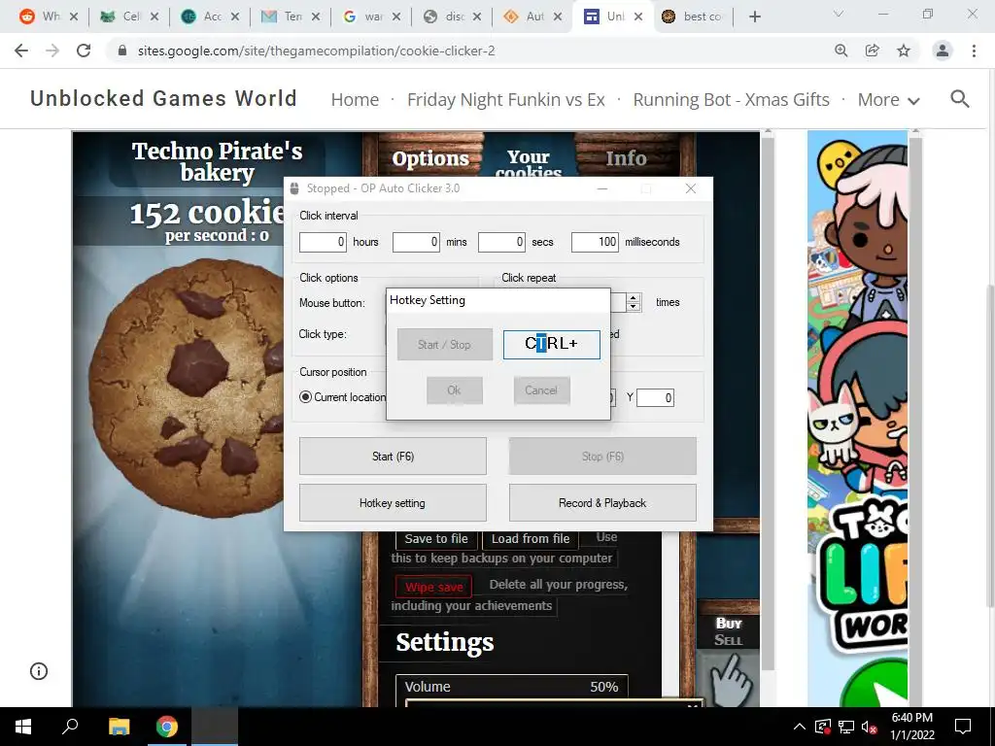
Task: Click the muted volume icon in tray
Action: (870, 727)
